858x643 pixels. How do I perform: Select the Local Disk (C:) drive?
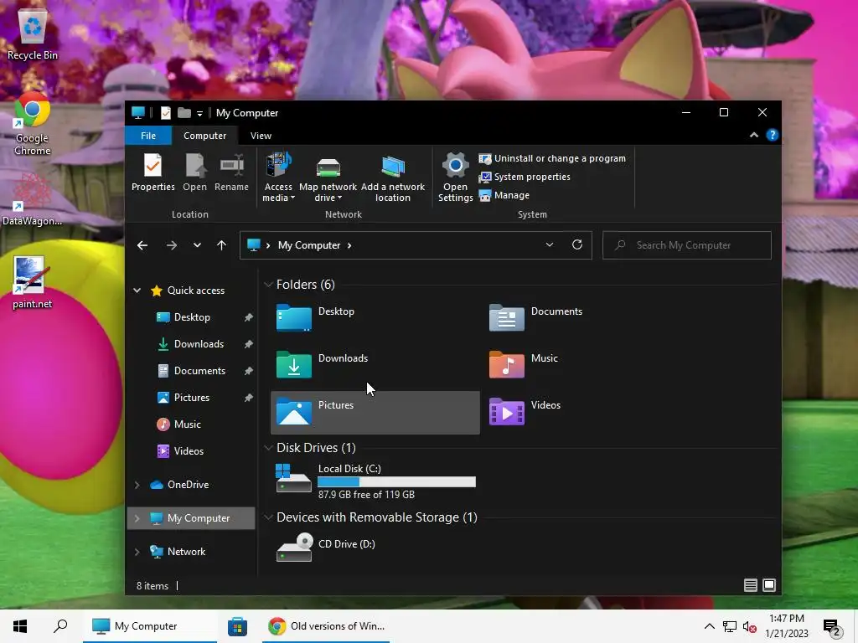(375, 481)
